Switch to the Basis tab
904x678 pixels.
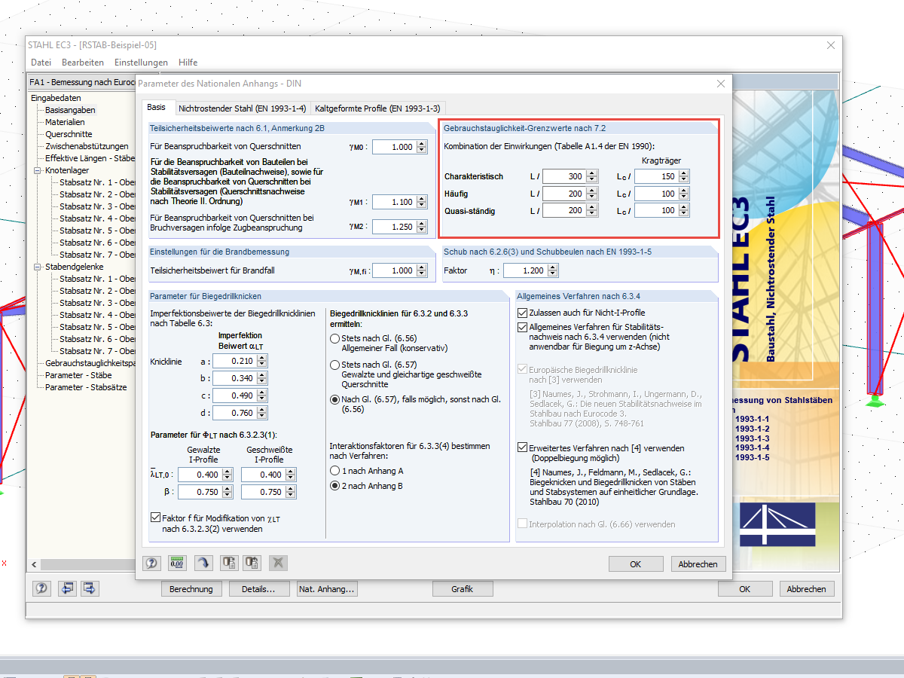[156, 108]
